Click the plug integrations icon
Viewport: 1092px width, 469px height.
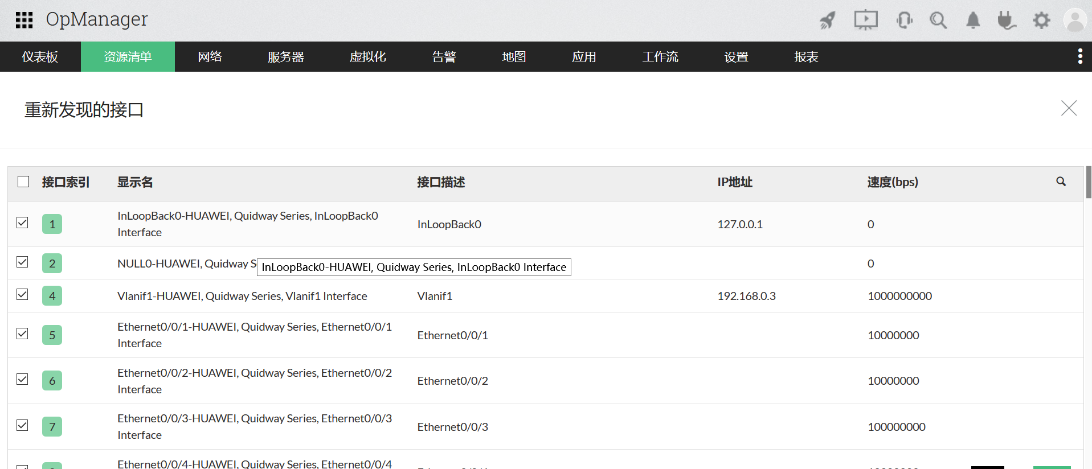pyautogui.click(x=1007, y=20)
